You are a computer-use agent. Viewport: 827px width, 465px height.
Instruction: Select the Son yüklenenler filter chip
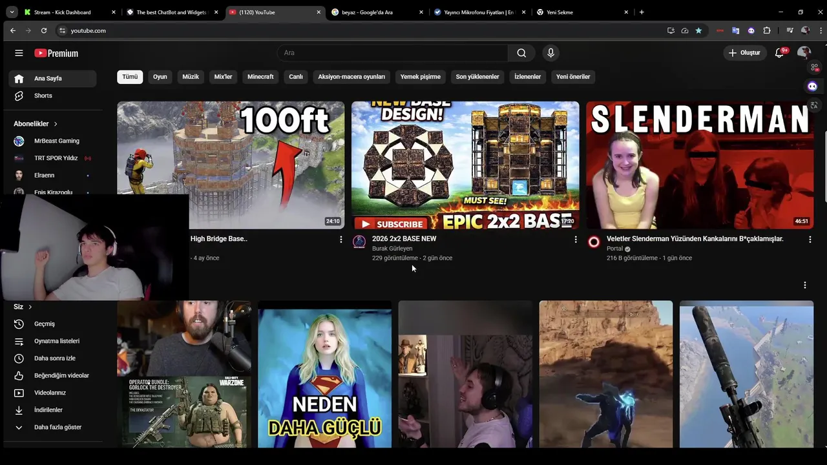click(x=477, y=77)
